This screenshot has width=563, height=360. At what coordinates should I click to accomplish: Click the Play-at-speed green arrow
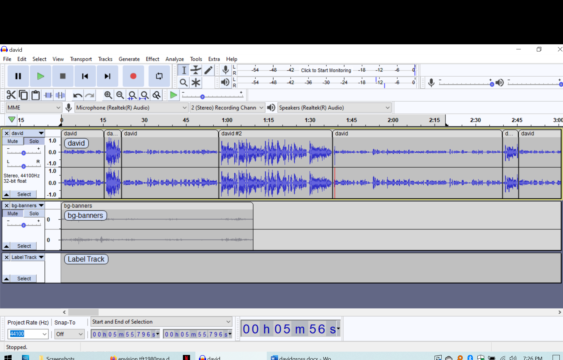coord(173,95)
